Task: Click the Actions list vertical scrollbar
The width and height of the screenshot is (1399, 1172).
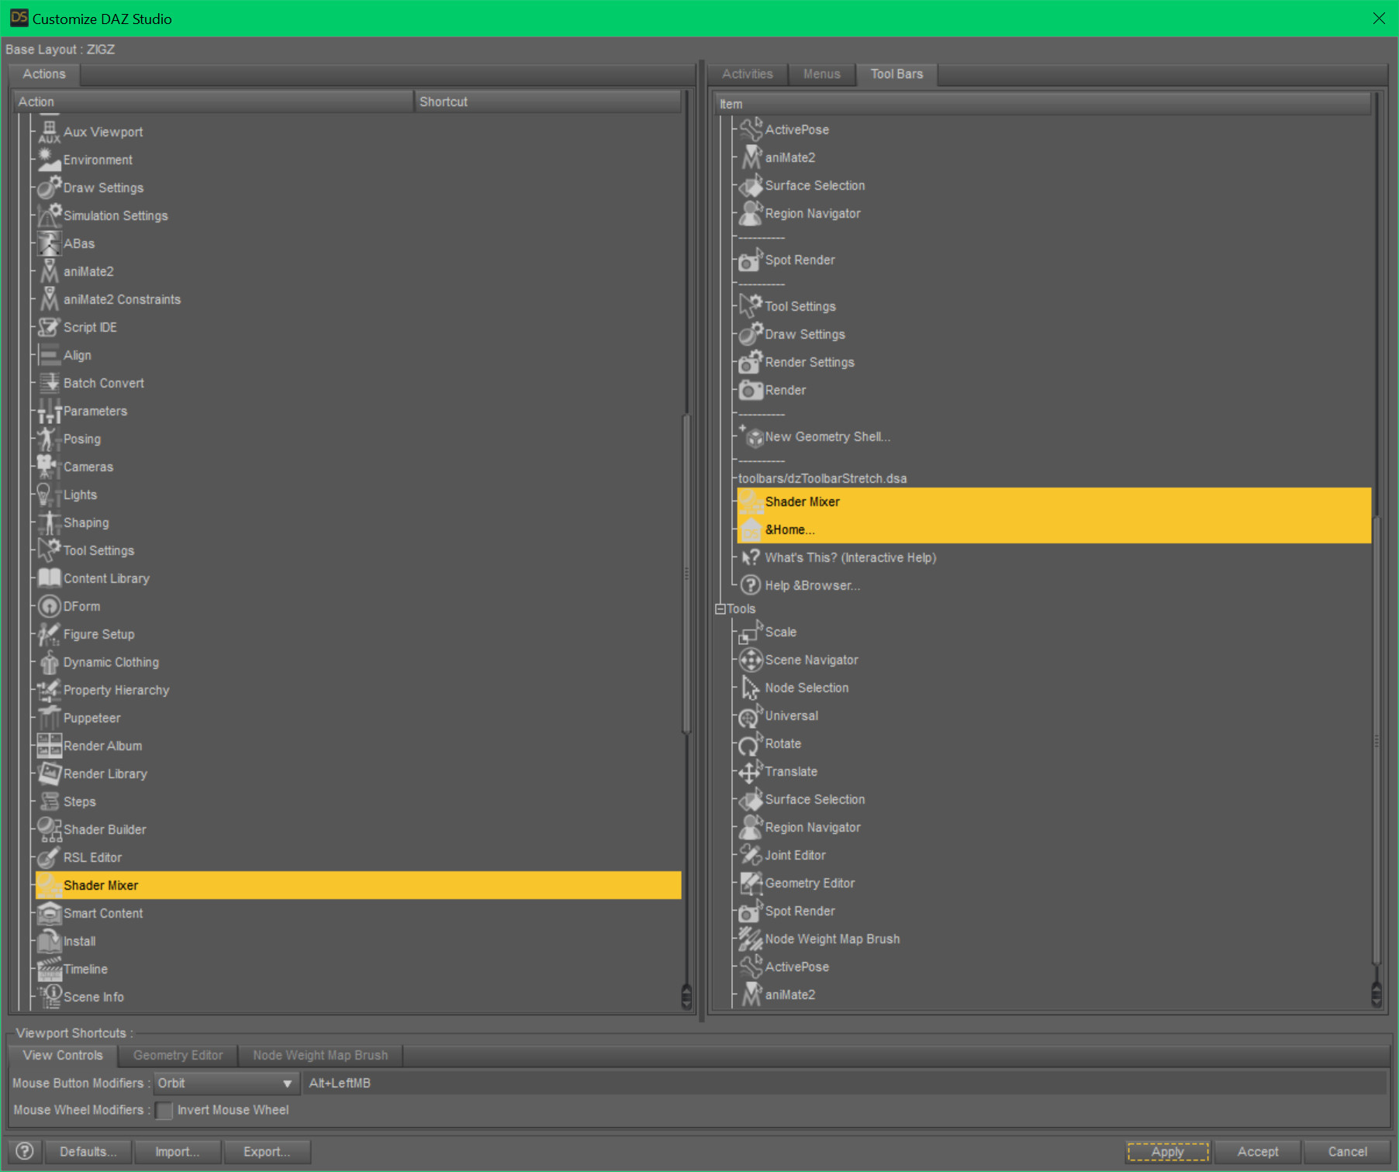Action: 686,574
